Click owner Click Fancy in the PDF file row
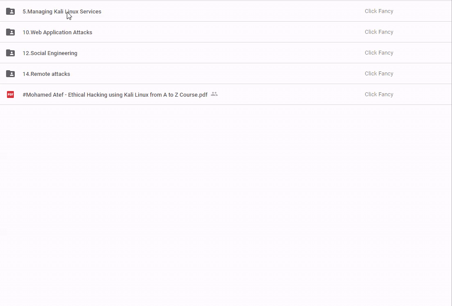 pos(379,94)
